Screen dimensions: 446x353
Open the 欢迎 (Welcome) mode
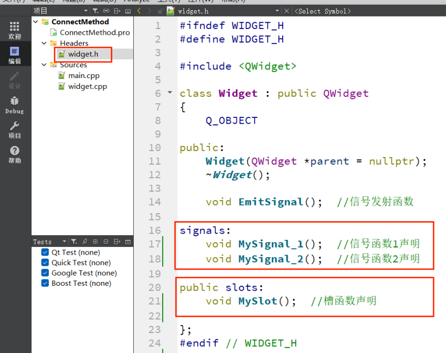click(15, 30)
